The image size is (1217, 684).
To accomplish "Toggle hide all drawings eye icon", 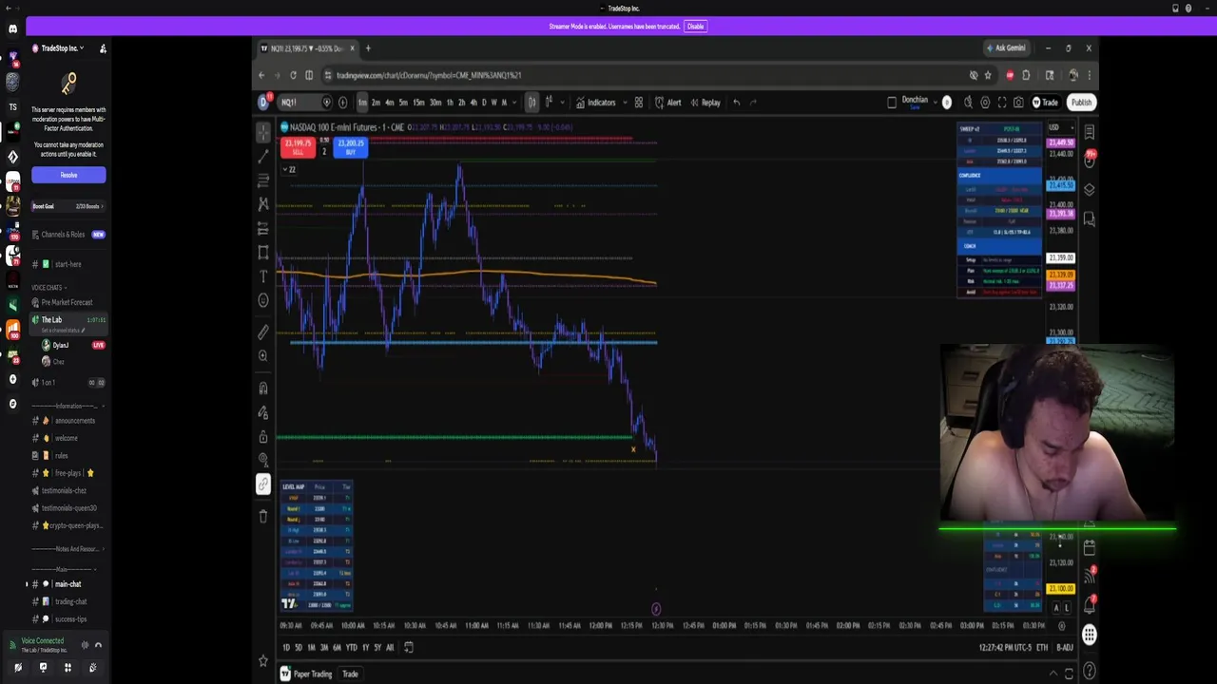I will pyautogui.click(x=263, y=461).
